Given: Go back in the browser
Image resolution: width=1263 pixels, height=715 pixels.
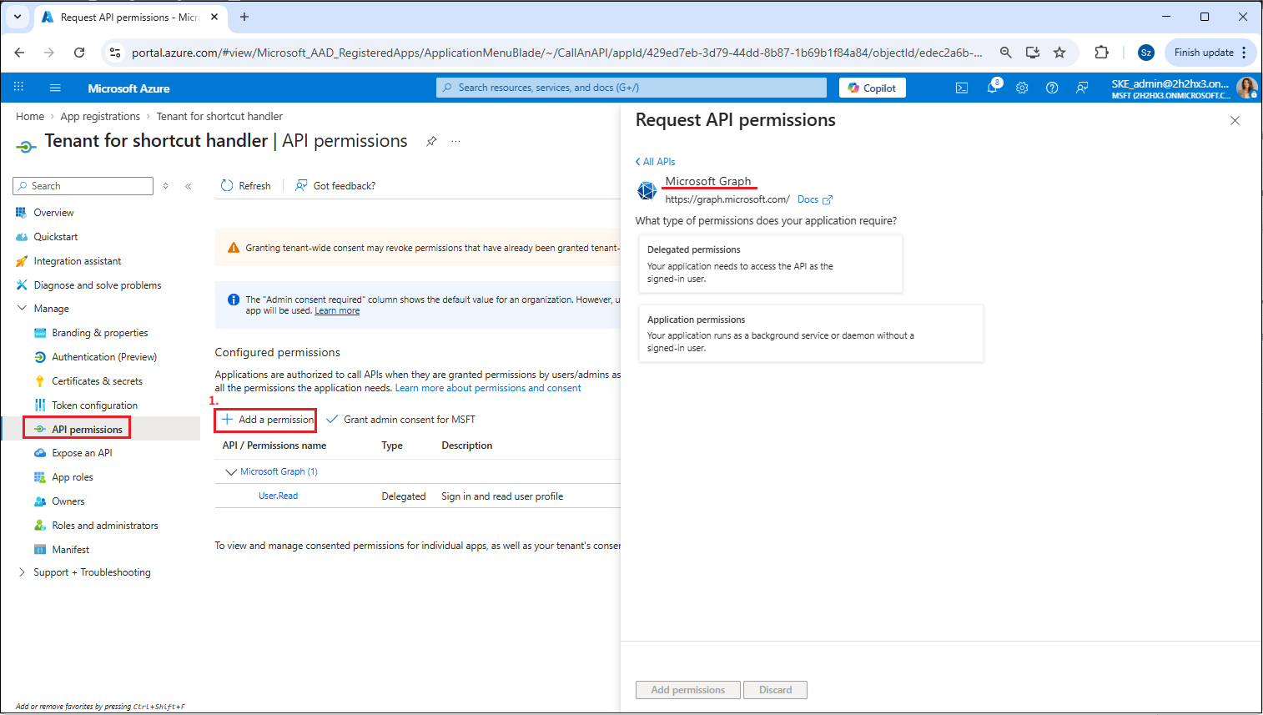Looking at the screenshot, I should pyautogui.click(x=19, y=53).
